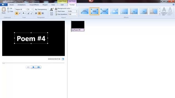Click the Poem #4 text box in preview
The image size is (175, 98).
click(x=31, y=38)
